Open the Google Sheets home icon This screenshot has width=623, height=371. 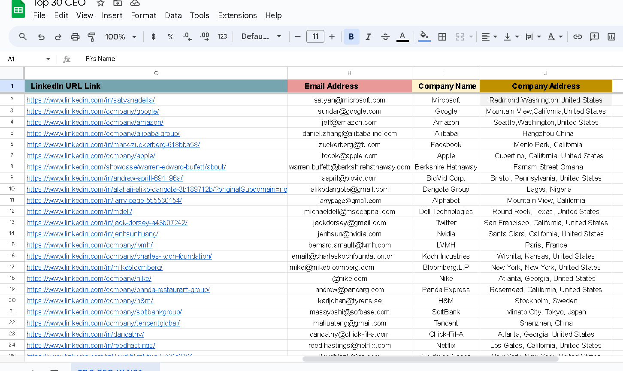[18, 9]
